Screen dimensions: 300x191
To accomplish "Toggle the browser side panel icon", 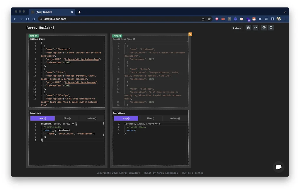I will [x=272, y=19].
